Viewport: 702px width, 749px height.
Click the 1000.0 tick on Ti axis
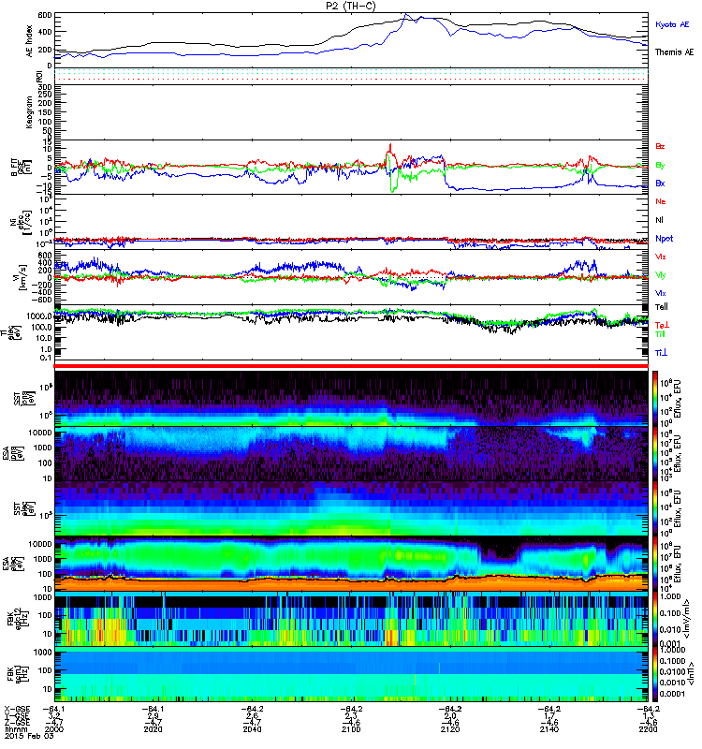click(x=39, y=316)
